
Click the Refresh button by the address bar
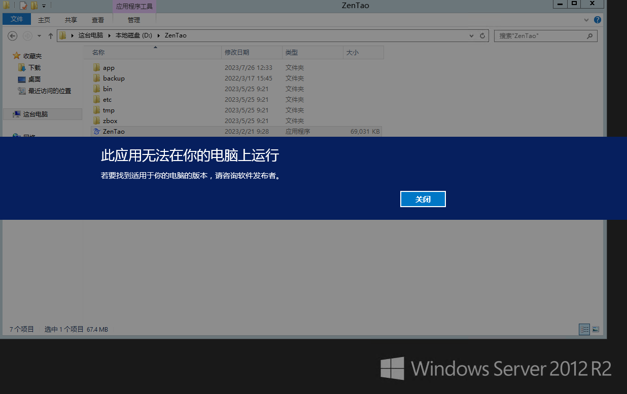click(x=482, y=36)
